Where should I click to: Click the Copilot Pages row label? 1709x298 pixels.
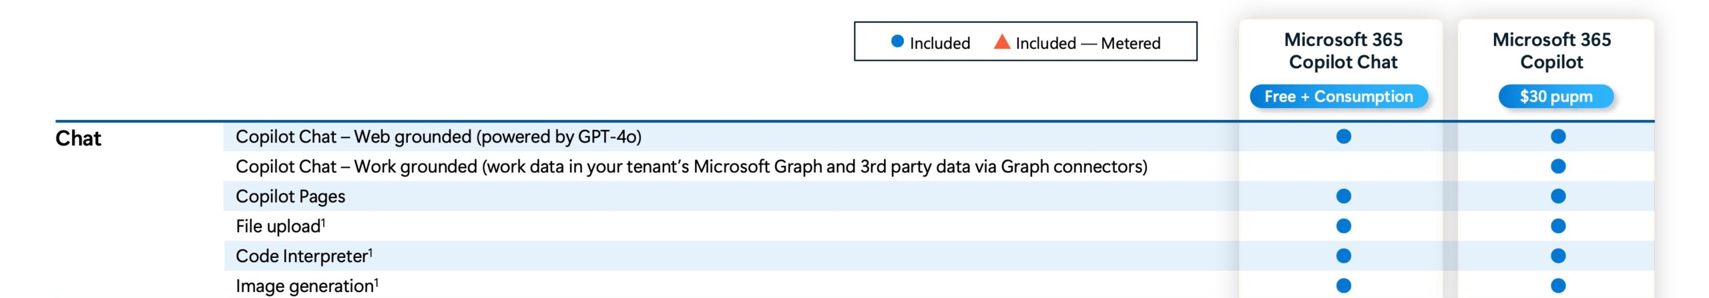[290, 197]
